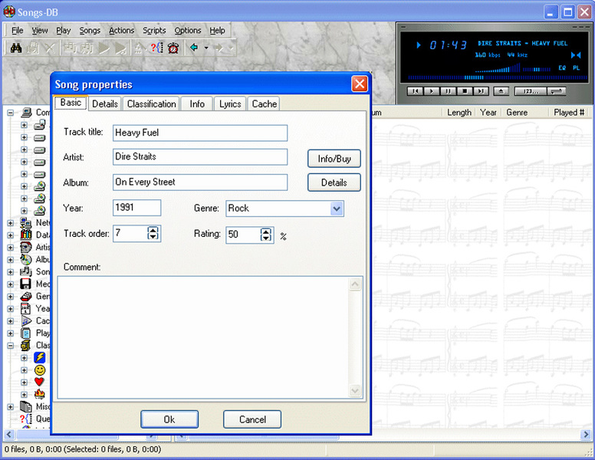Click the Database books tree icon
Screen dimensions: 595x460
(26, 235)
